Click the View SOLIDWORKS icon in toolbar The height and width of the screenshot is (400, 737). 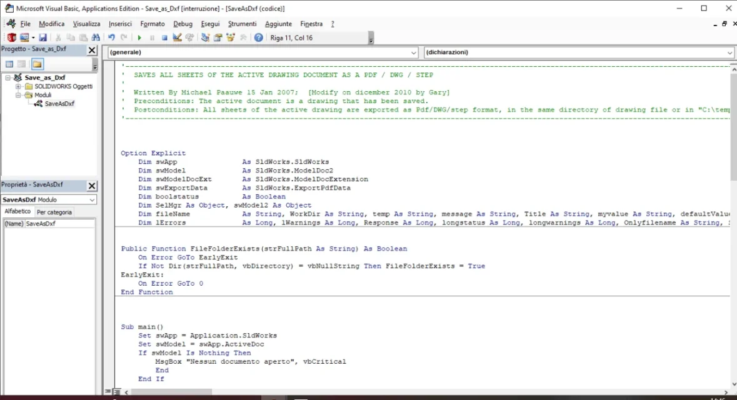tap(11, 37)
